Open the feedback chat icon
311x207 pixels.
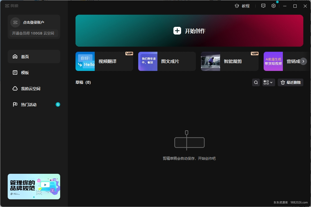point(263,6)
